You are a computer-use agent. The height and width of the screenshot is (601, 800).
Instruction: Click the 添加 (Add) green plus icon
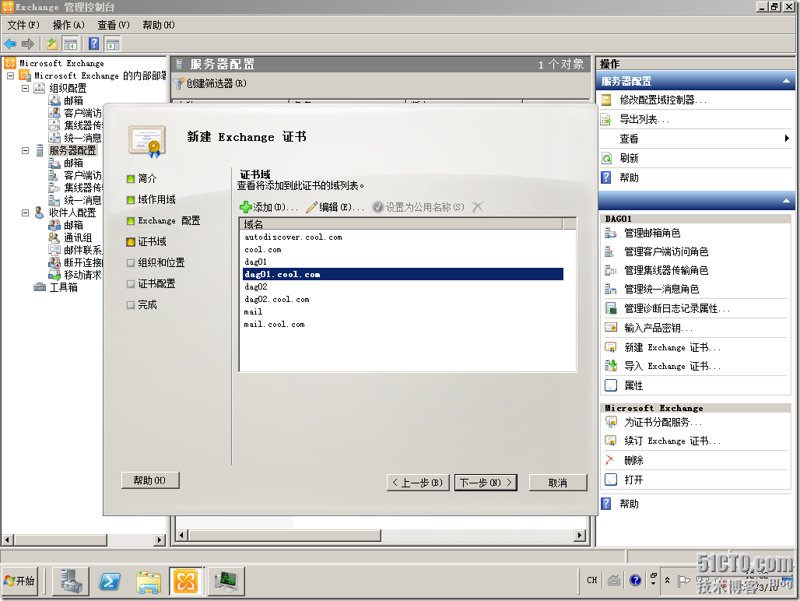[x=246, y=207]
